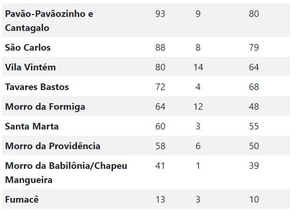The height and width of the screenshot is (220, 296).
Task: Click value 58 in the Morro da Providência row
Action: tap(160, 146)
